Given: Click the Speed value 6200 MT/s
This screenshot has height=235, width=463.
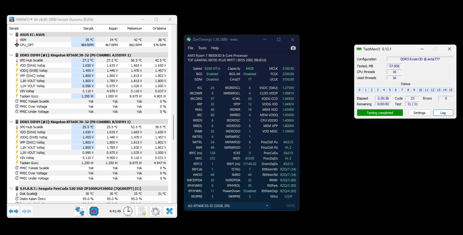Looking at the screenshot, I should pos(212,68).
